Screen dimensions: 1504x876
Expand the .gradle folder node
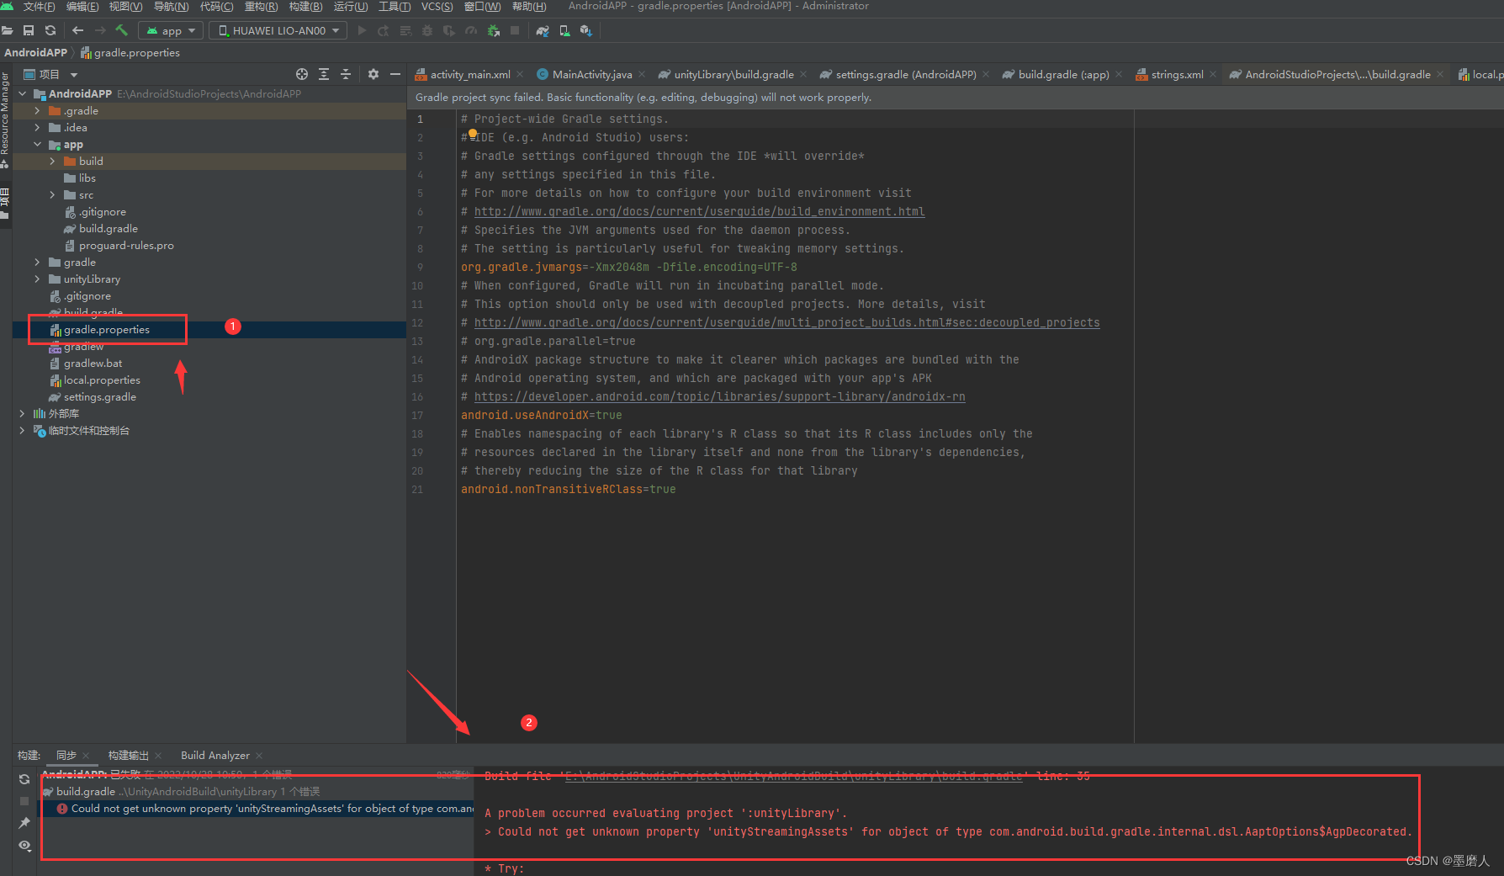(37, 110)
